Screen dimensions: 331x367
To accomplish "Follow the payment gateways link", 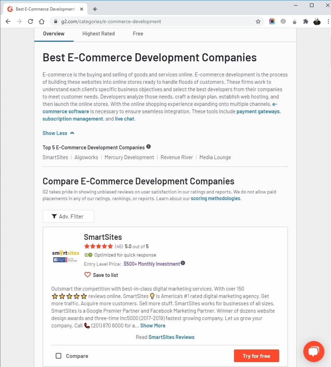I will [258, 111].
